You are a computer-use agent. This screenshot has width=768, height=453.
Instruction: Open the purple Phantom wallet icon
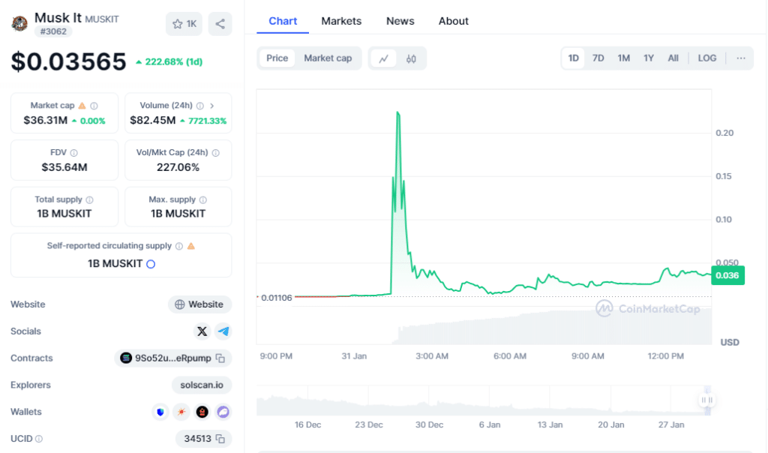[223, 412]
